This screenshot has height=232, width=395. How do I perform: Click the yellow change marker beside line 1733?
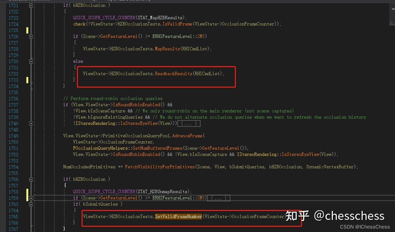pyautogui.click(x=27, y=80)
